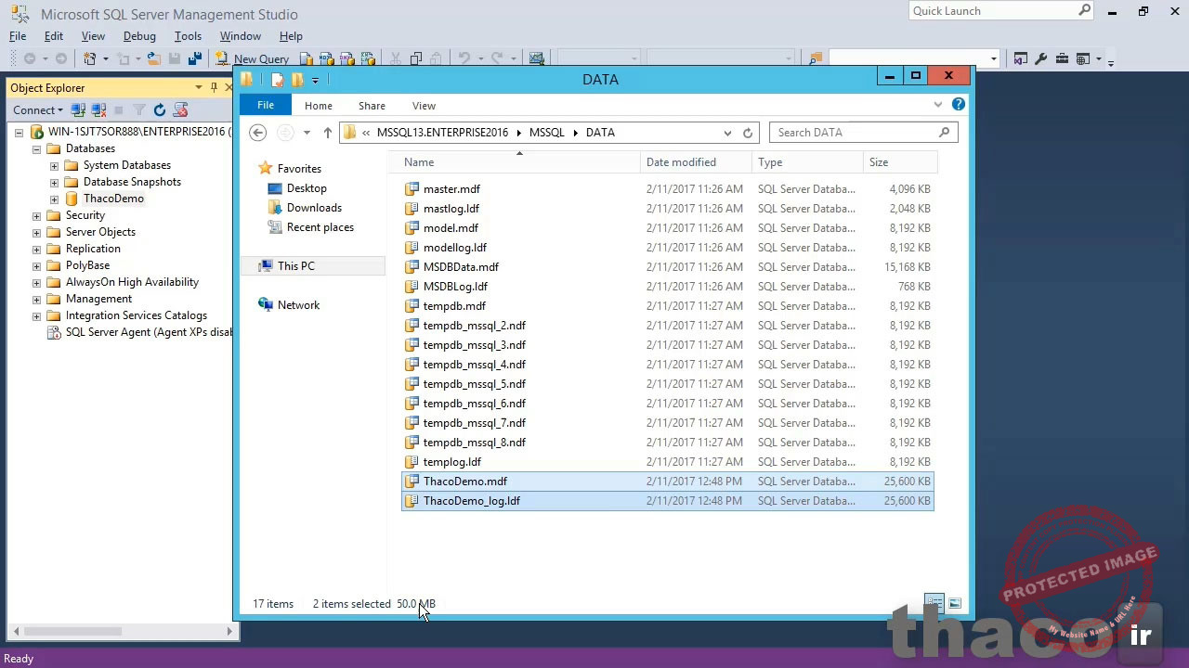Click inside the Search DATA box
Viewport: 1189px width, 668px height.
click(x=855, y=133)
